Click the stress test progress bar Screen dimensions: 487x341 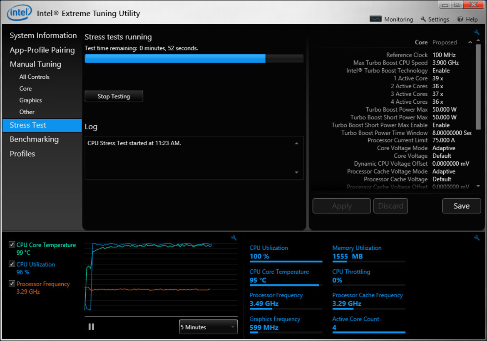194,58
